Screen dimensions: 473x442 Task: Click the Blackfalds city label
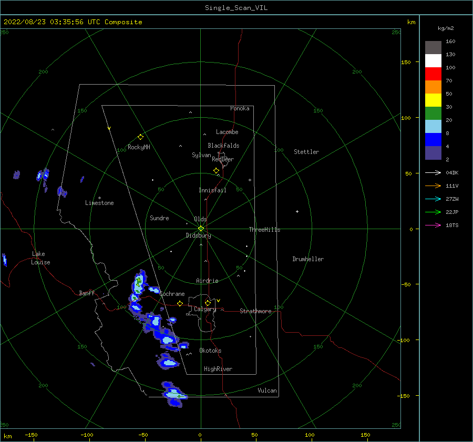point(223,146)
